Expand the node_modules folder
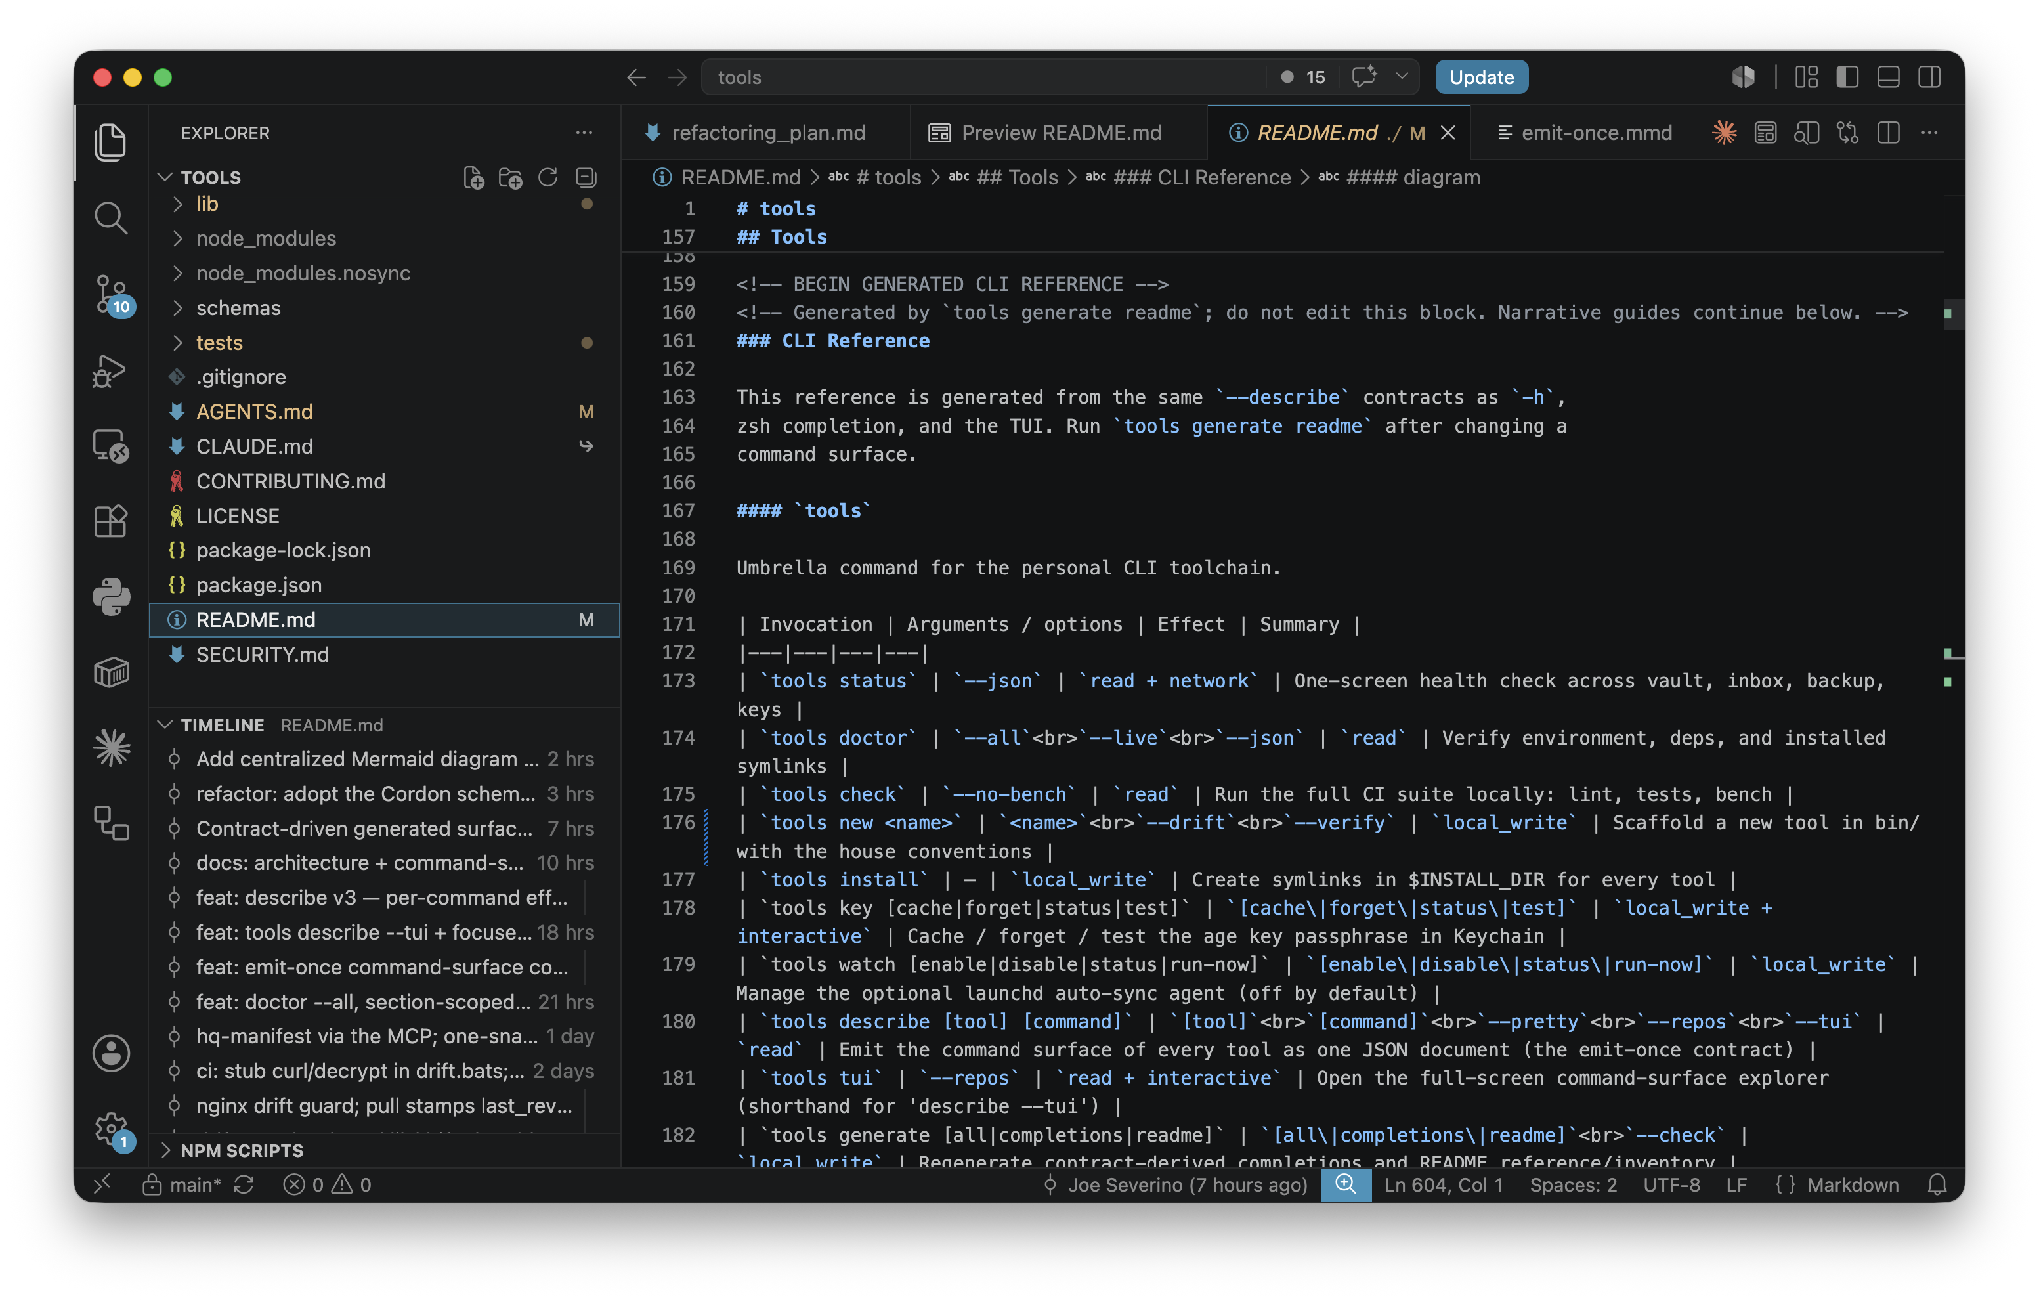This screenshot has height=1300, width=2039. click(385, 239)
